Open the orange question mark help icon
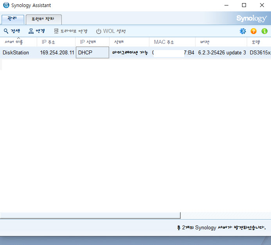The image size is (271, 245). coord(253,31)
